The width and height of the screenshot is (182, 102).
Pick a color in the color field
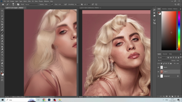click(x=169, y=31)
